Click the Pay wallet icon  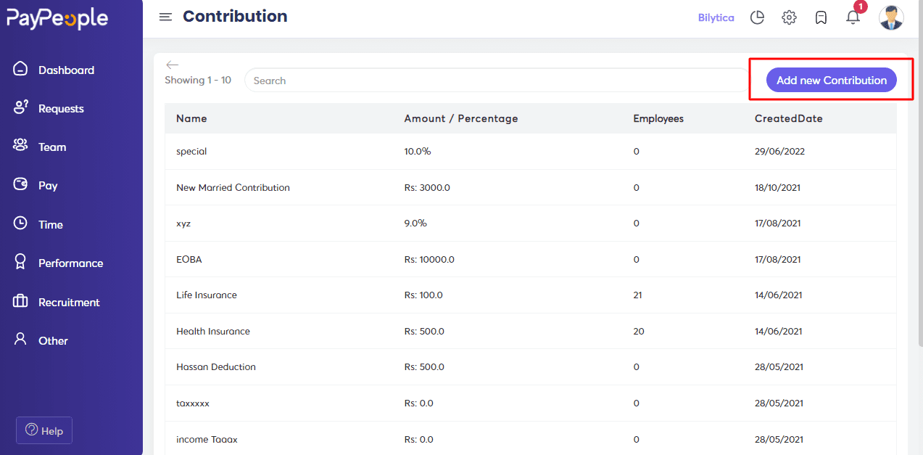pyautogui.click(x=20, y=184)
